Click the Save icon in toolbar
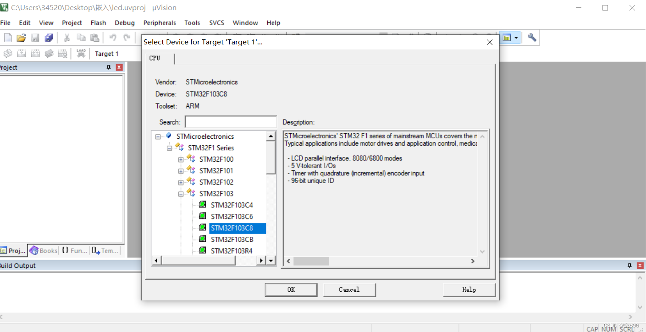The width and height of the screenshot is (646, 332). (35, 38)
